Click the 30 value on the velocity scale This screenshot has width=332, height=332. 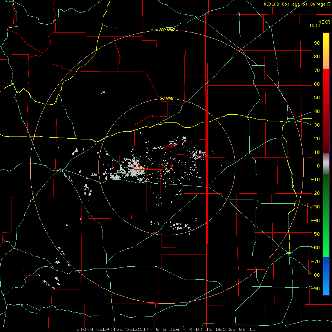[317, 125]
